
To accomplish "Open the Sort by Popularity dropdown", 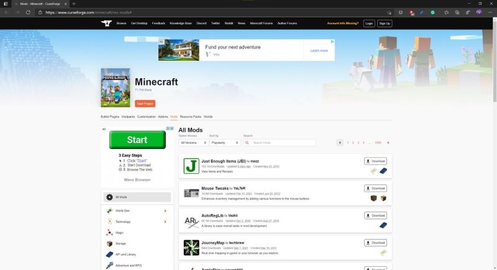I will tap(224, 143).
